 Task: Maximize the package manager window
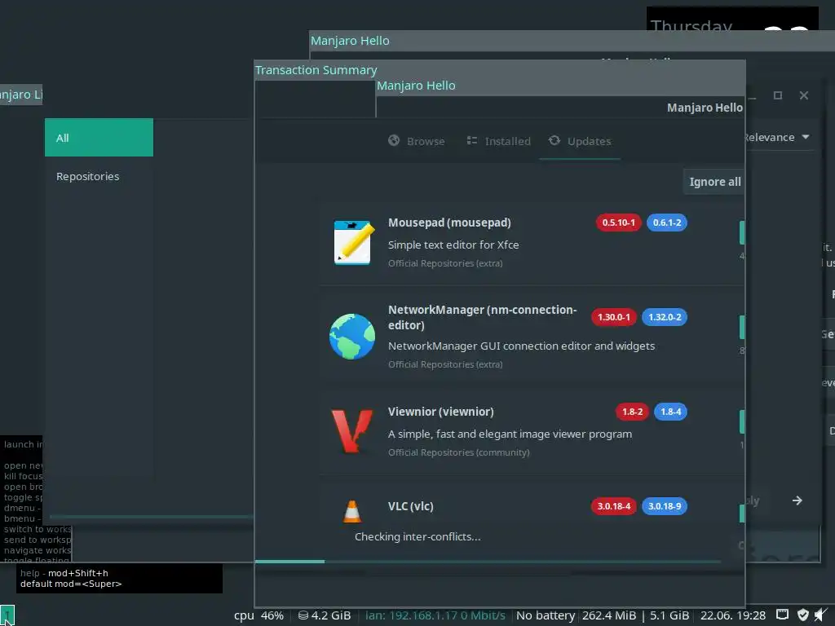pyautogui.click(x=778, y=95)
